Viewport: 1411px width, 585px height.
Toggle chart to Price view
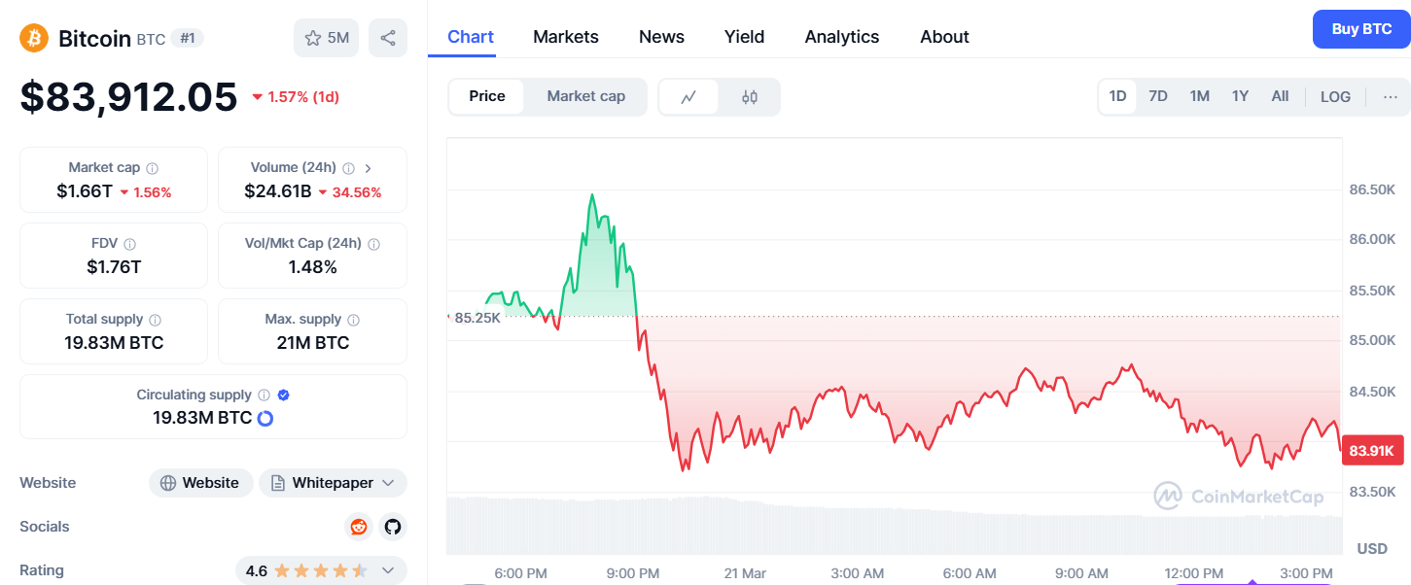487,96
